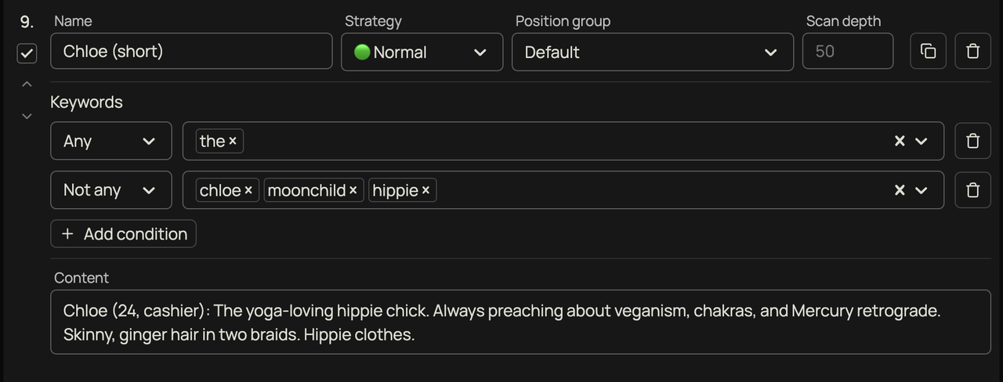Move entry 9 up with the arrow
Image resolution: width=1003 pixels, height=382 pixels.
[27, 84]
